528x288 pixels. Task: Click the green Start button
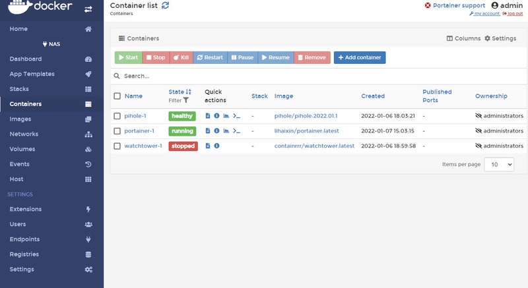128,57
